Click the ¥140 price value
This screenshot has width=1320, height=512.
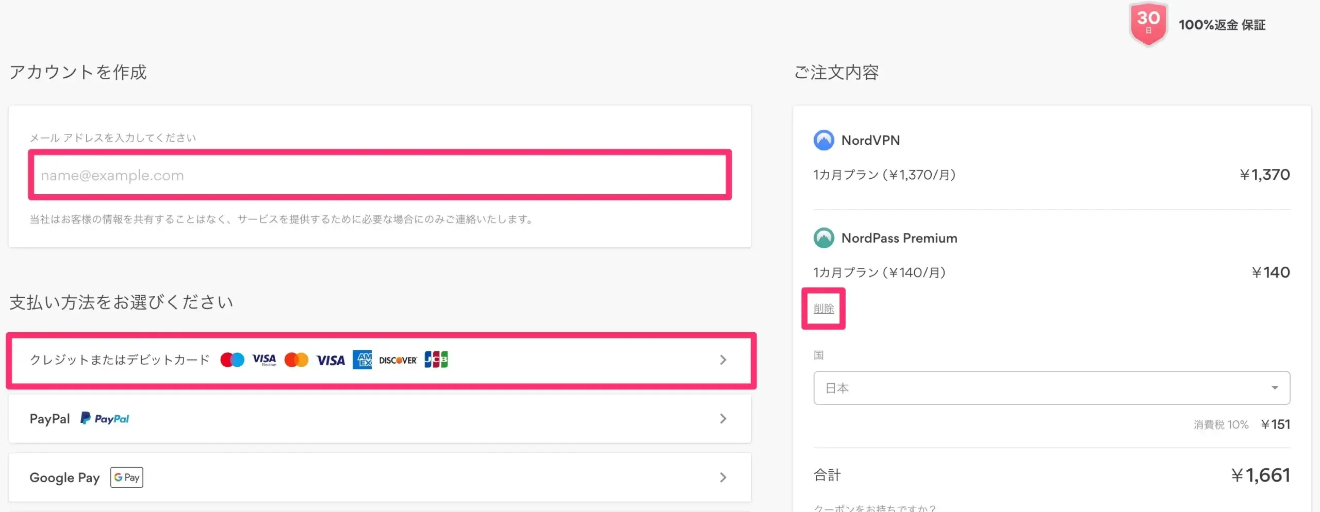(1271, 272)
